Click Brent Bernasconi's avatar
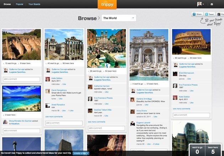Screen dimensions: 224x156 tap(175, 74)
